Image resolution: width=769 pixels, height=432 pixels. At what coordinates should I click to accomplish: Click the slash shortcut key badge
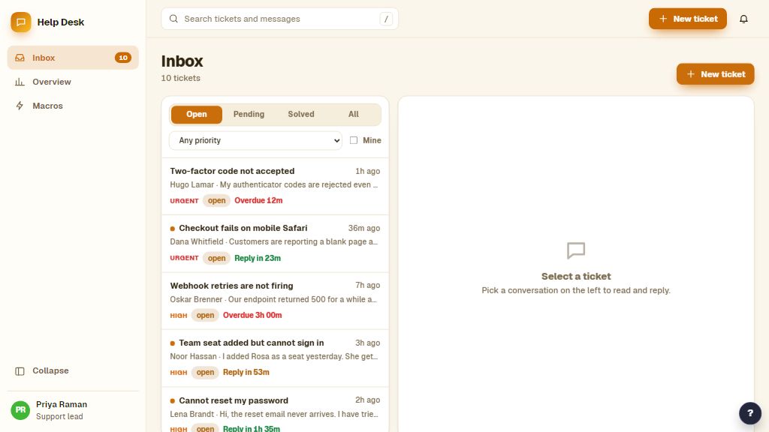(386, 19)
